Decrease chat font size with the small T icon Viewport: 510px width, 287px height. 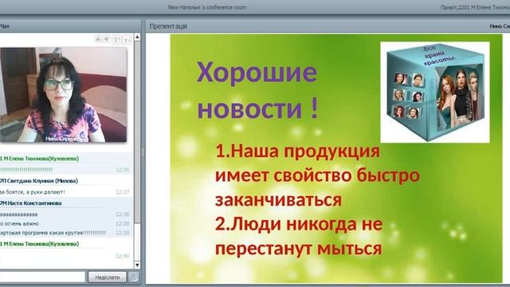127,40
